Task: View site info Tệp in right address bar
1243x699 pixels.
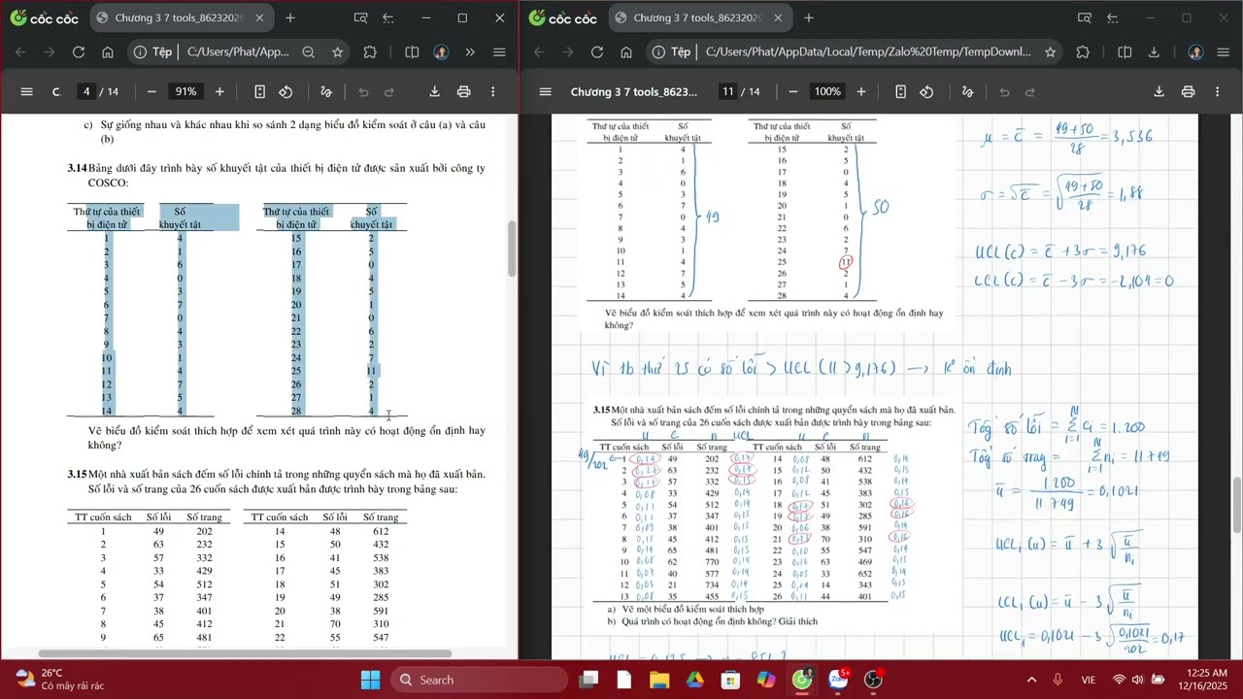Action: point(671,52)
